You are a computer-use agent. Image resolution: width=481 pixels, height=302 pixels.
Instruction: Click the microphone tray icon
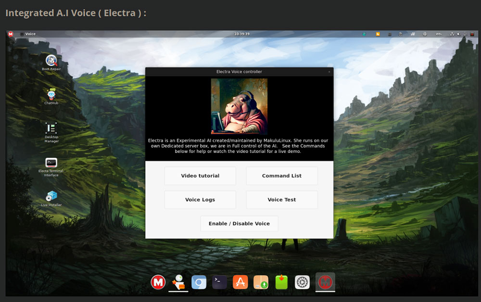click(x=465, y=34)
